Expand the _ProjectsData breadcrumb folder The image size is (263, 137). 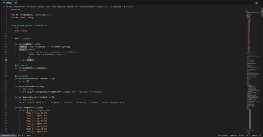tap(116, 7)
